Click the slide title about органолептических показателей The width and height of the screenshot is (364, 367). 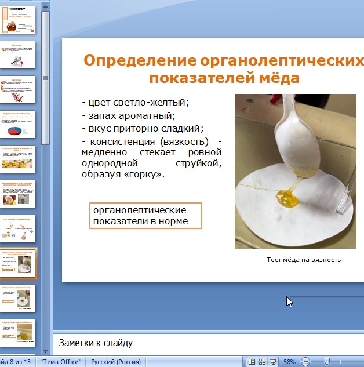point(224,69)
